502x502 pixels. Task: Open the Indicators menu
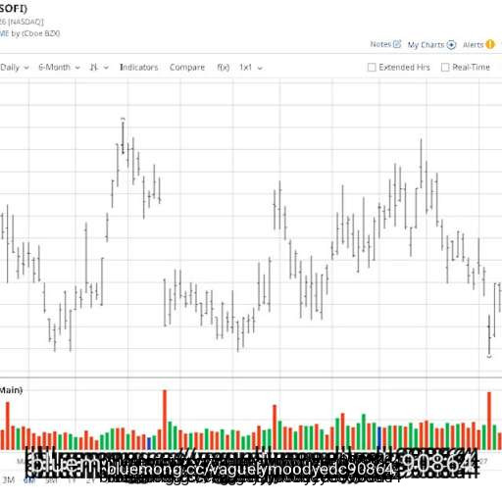139,68
